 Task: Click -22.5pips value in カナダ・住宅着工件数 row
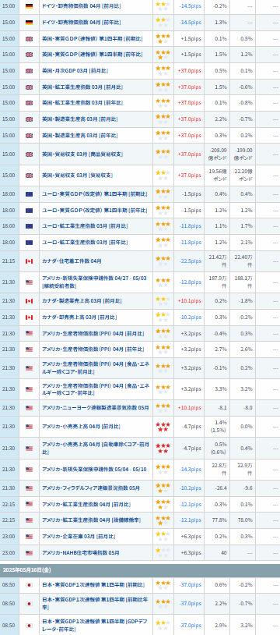[191, 261]
